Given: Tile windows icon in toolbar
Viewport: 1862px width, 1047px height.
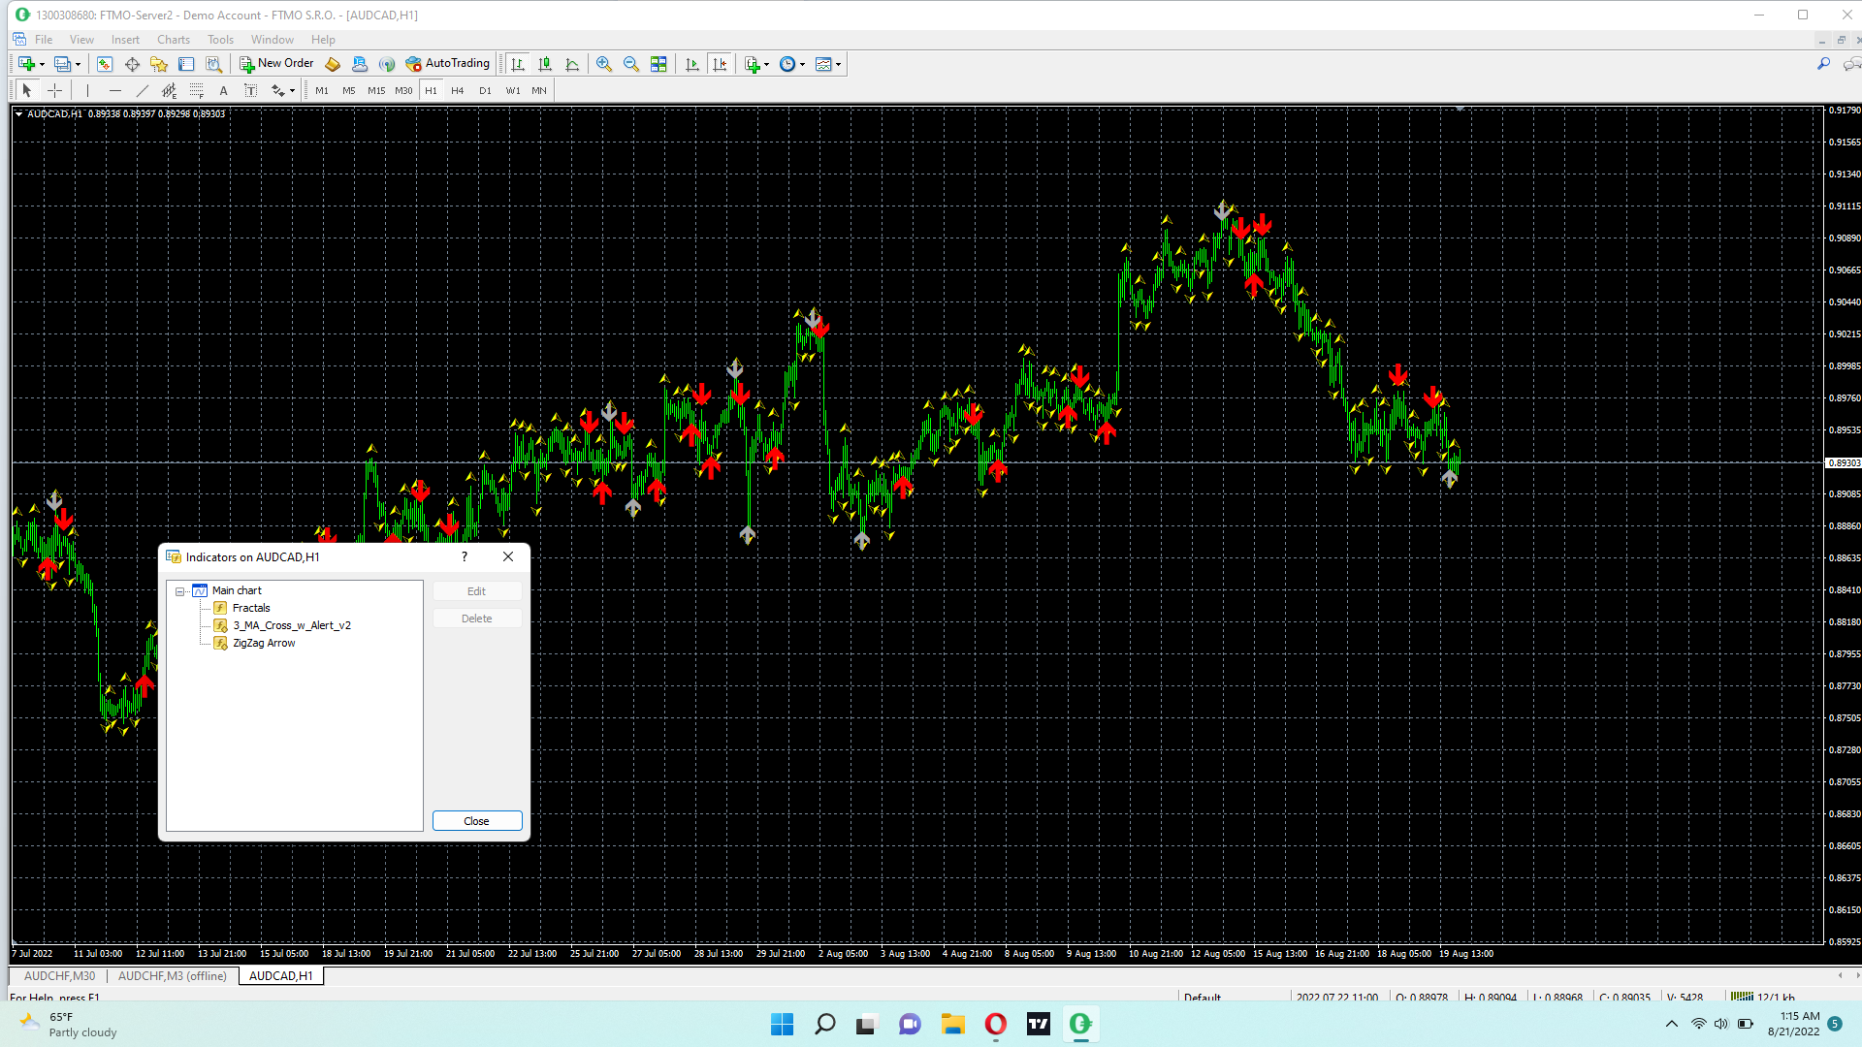Looking at the screenshot, I should click(658, 64).
